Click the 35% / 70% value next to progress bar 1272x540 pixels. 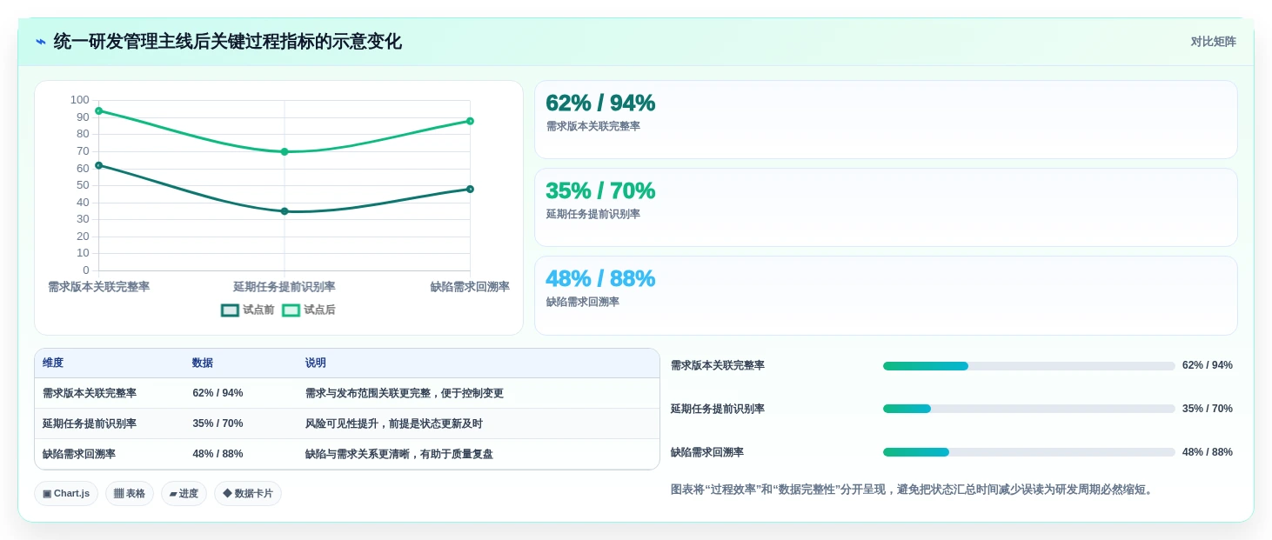[1208, 409]
